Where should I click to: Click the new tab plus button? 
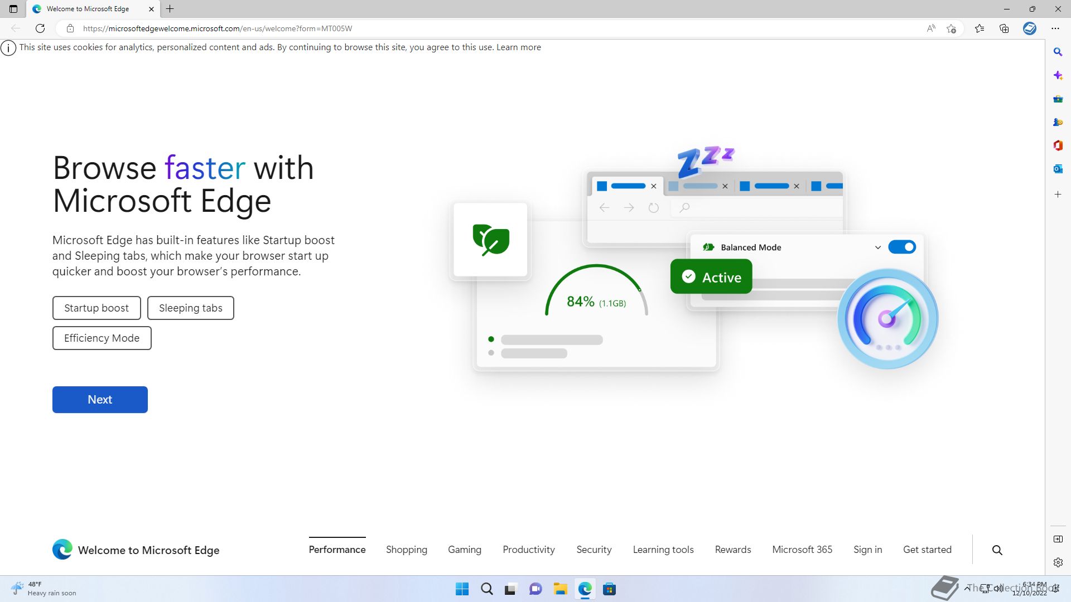pos(170,9)
